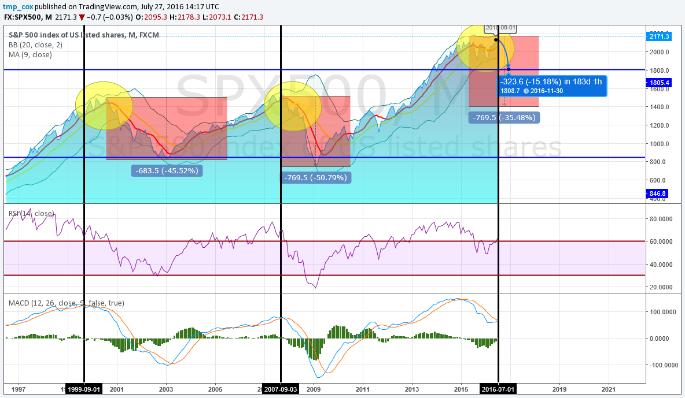Click the tmp_cox author name
The width and height of the screenshot is (685, 398).
click(18, 6)
